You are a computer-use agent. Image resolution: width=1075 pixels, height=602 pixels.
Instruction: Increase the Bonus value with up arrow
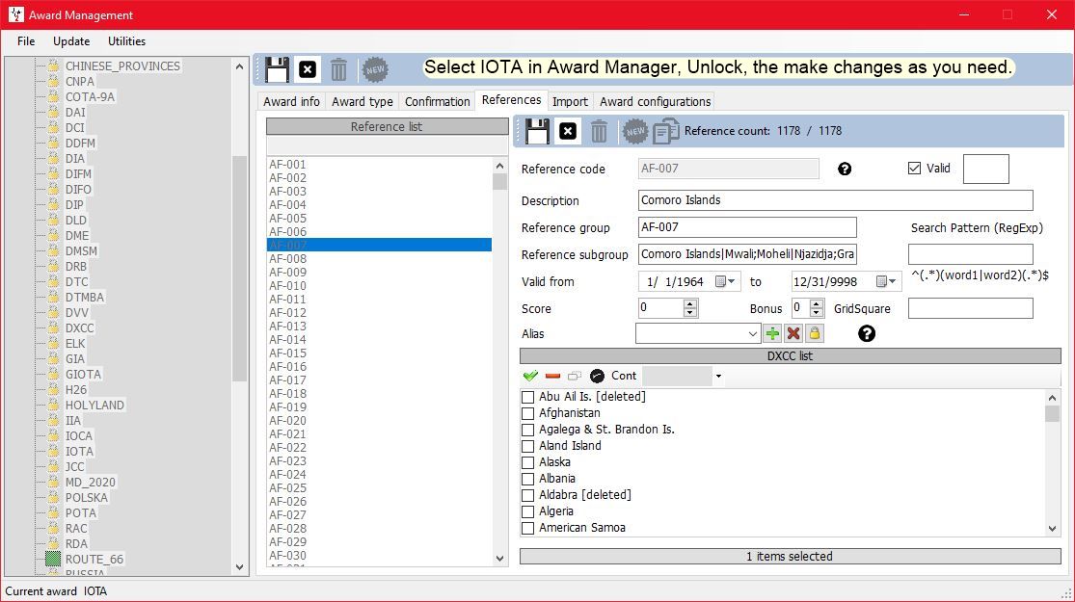point(816,304)
